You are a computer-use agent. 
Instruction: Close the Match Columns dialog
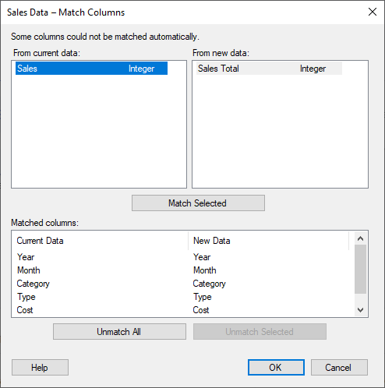pyautogui.click(x=373, y=12)
